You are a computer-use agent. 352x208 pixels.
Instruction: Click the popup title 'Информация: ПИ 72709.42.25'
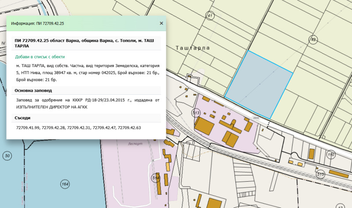38,24
